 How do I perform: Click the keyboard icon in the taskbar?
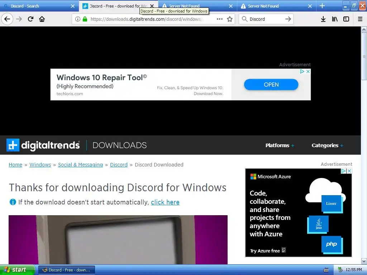[x=326, y=270]
